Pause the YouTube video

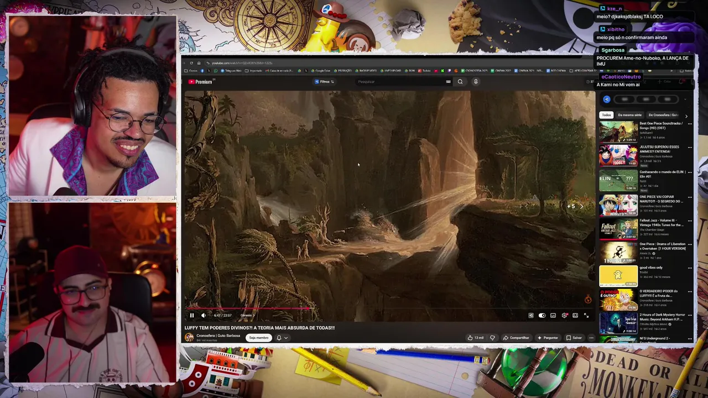coord(192,315)
